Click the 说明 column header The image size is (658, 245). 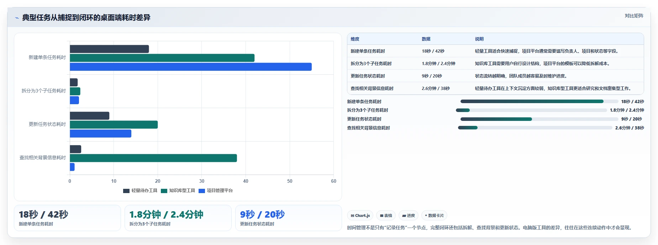point(479,39)
